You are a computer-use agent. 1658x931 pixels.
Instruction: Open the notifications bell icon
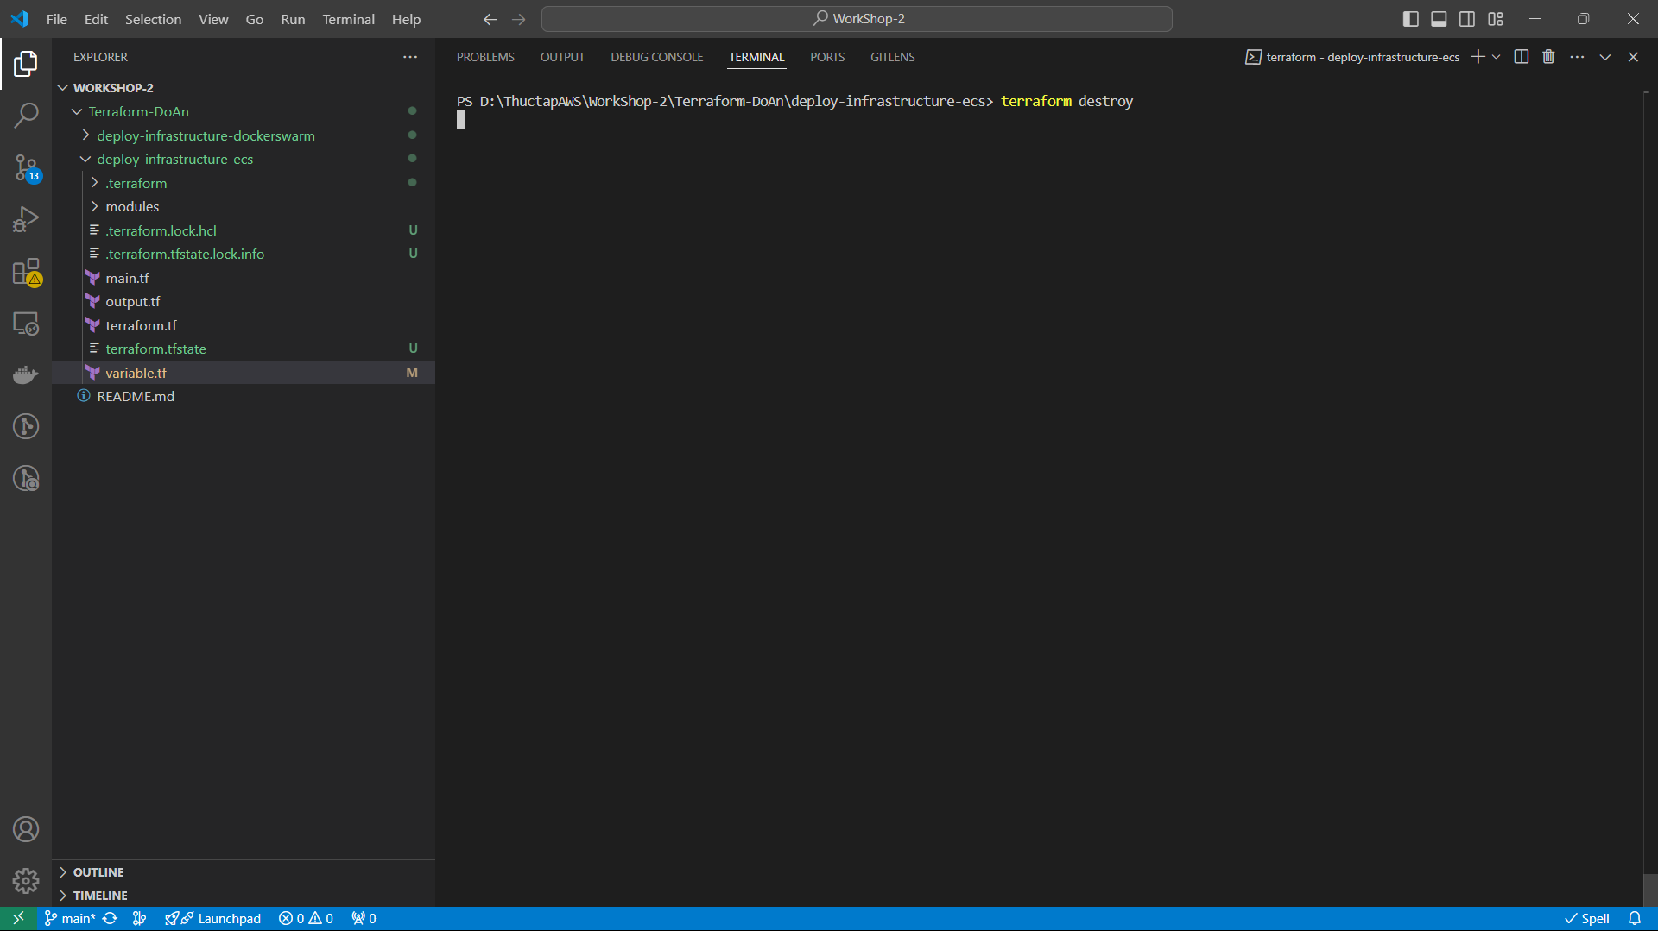point(1634,918)
